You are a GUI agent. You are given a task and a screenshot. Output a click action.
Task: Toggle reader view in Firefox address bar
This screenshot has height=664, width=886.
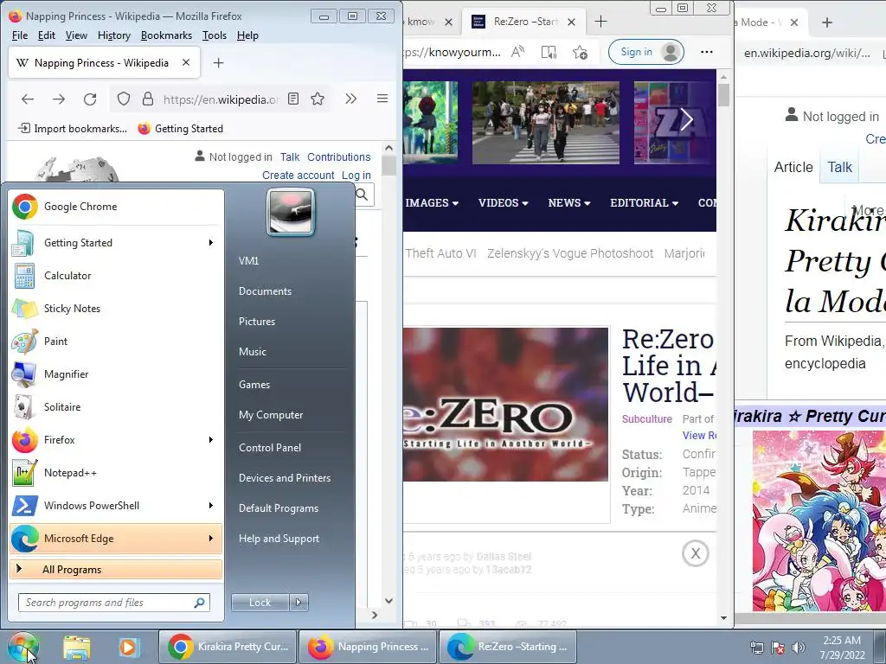pyautogui.click(x=293, y=99)
